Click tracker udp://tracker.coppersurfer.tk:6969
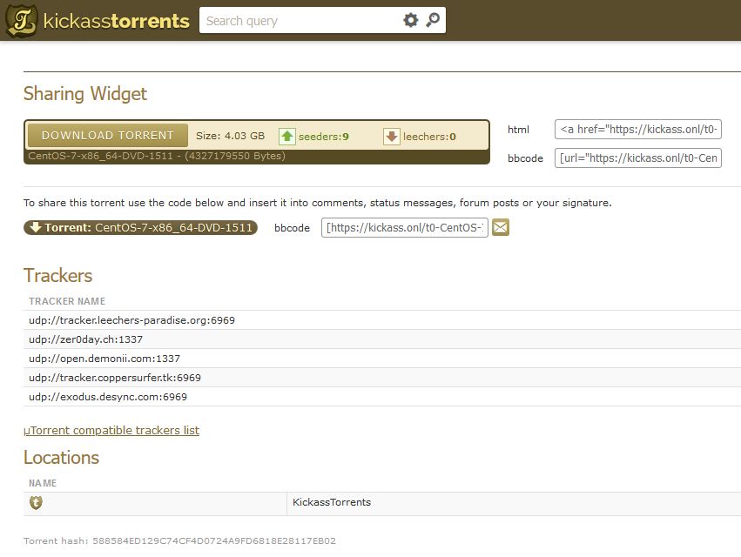Image resolution: width=741 pixels, height=557 pixels. (x=115, y=378)
